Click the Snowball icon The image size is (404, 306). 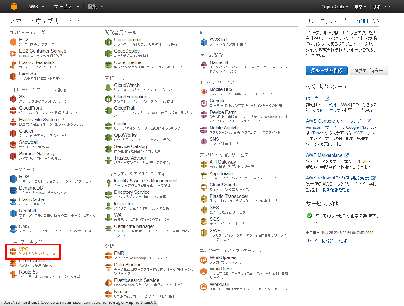[13, 145]
